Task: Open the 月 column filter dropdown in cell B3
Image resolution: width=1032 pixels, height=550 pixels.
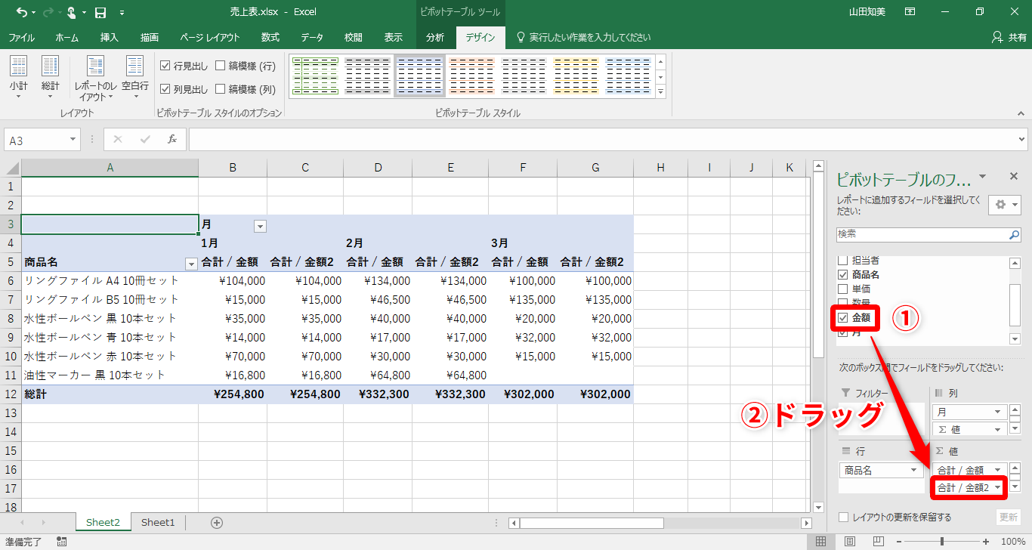Action: coord(260,225)
